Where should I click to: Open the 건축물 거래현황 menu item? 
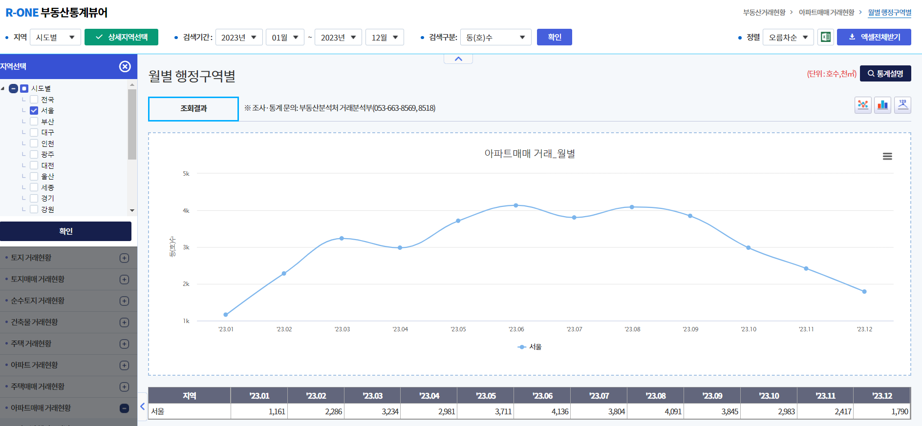point(34,322)
